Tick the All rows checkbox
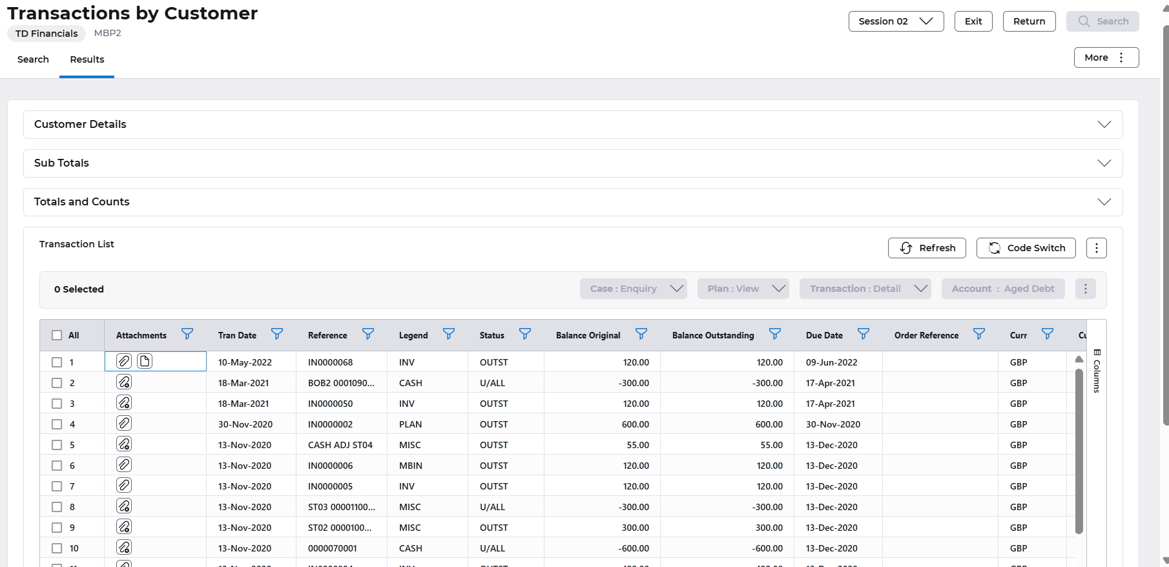Viewport: 1169px width, 567px height. point(57,335)
